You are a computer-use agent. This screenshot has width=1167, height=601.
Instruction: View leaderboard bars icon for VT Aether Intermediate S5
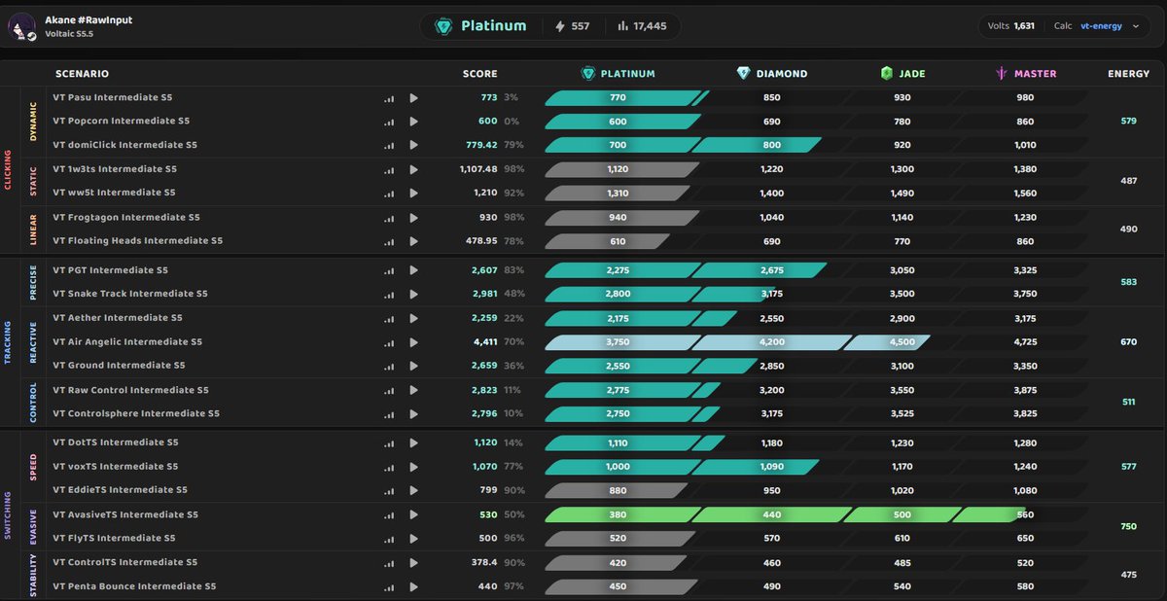pyautogui.click(x=389, y=318)
